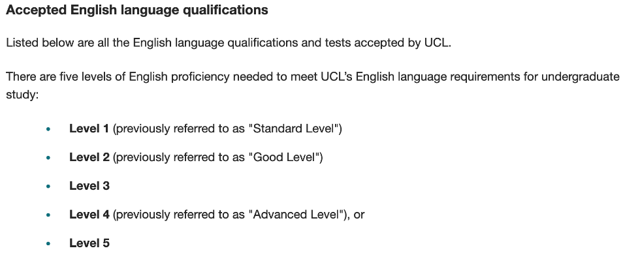The height and width of the screenshot is (257, 623).
Task: Select the bold "Level 1" label
Action: (x=89, y=128)
